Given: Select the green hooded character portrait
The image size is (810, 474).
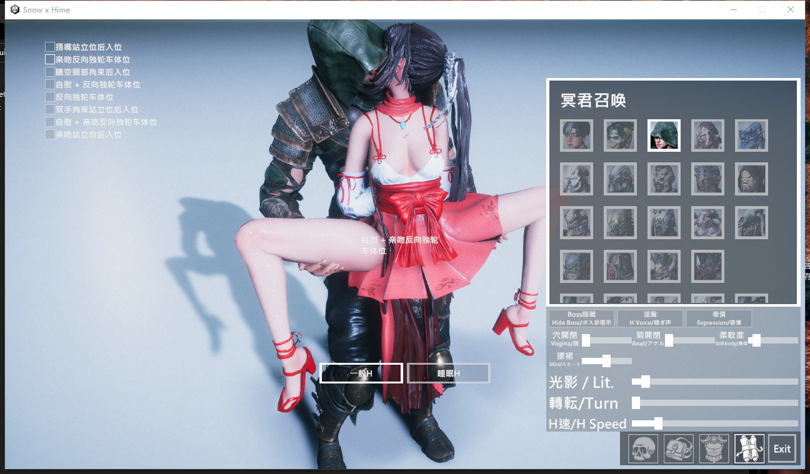Looking at the screenshot, I should point(664,136).
